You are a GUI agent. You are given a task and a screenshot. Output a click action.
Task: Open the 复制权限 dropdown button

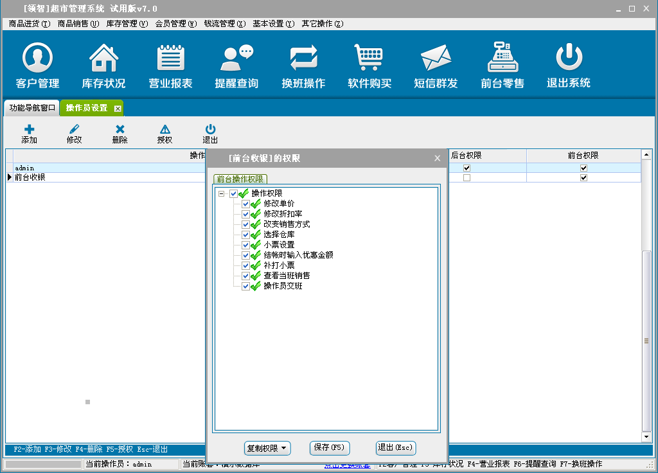(x=267, y=448)
